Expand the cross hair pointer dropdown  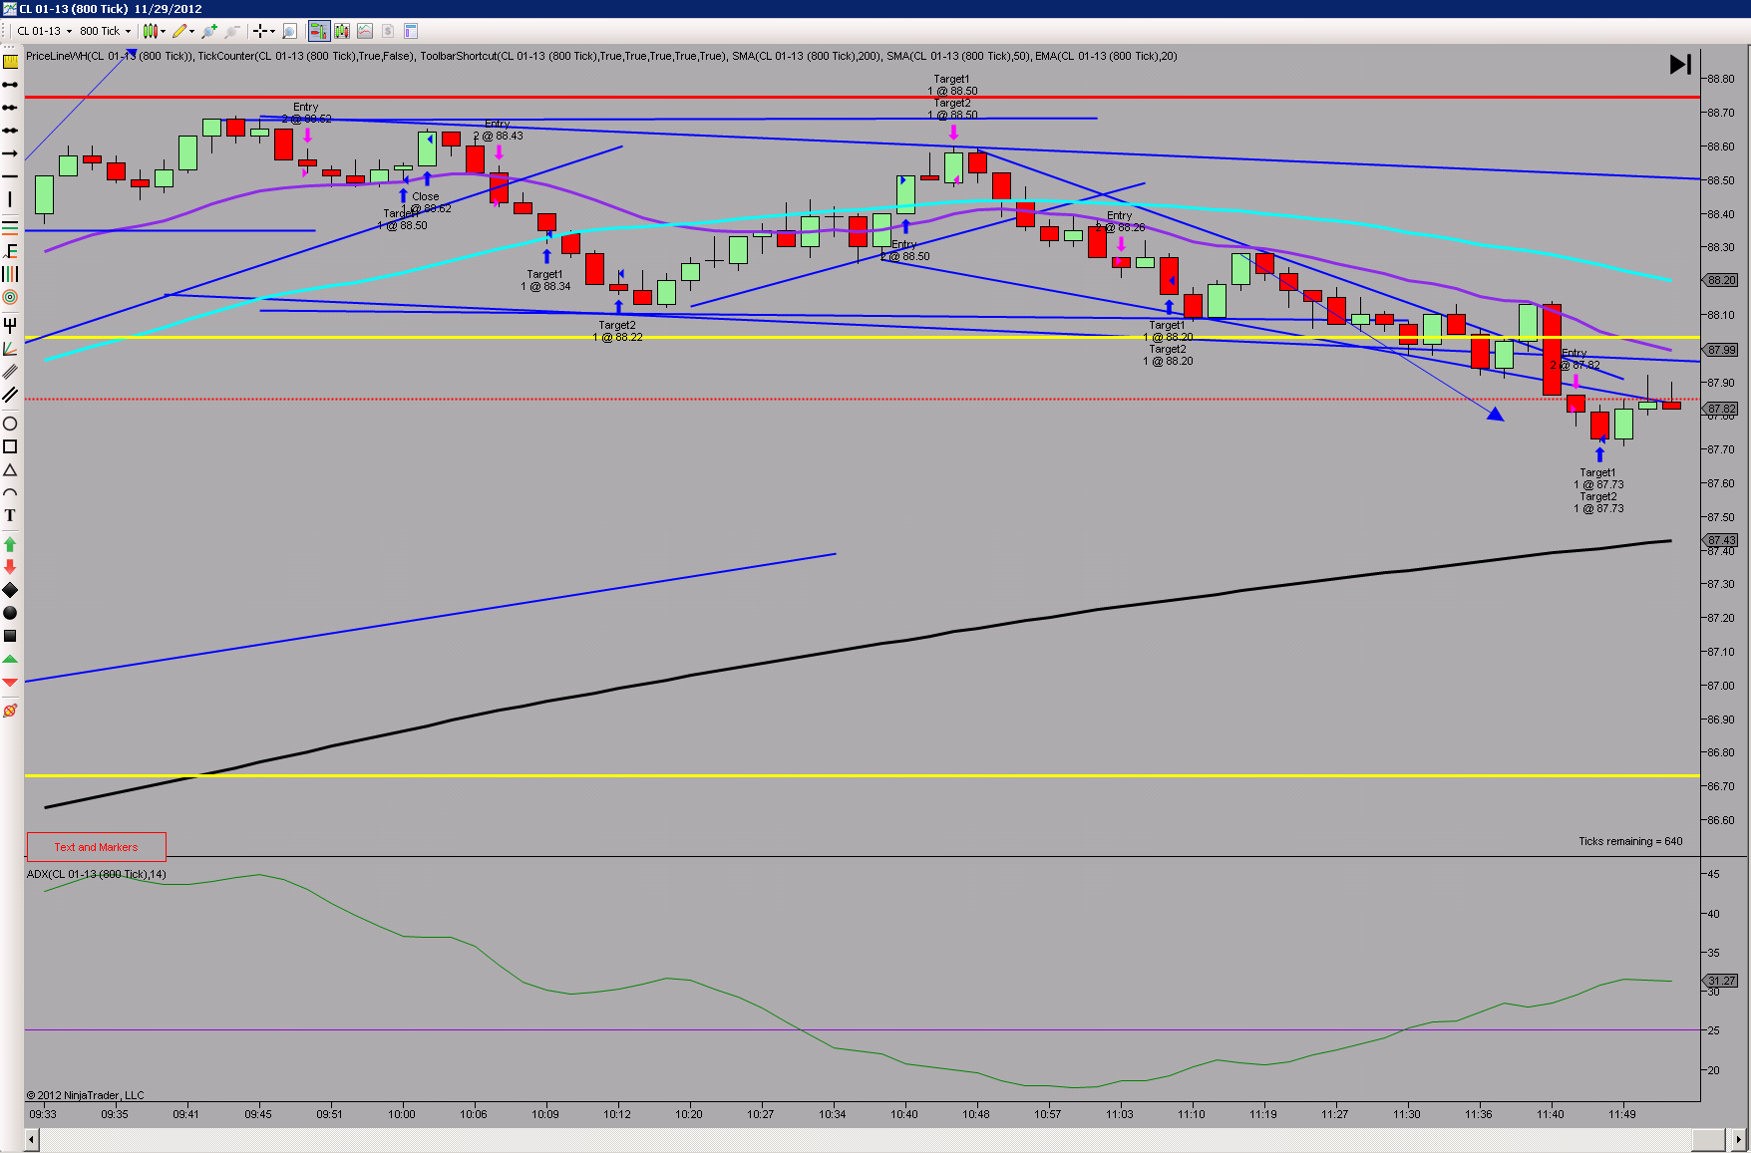(x=272, y=31)
